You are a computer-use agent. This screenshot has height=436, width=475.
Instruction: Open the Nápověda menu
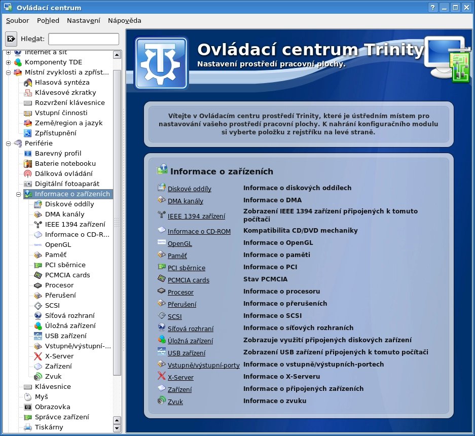coord(125,21)
